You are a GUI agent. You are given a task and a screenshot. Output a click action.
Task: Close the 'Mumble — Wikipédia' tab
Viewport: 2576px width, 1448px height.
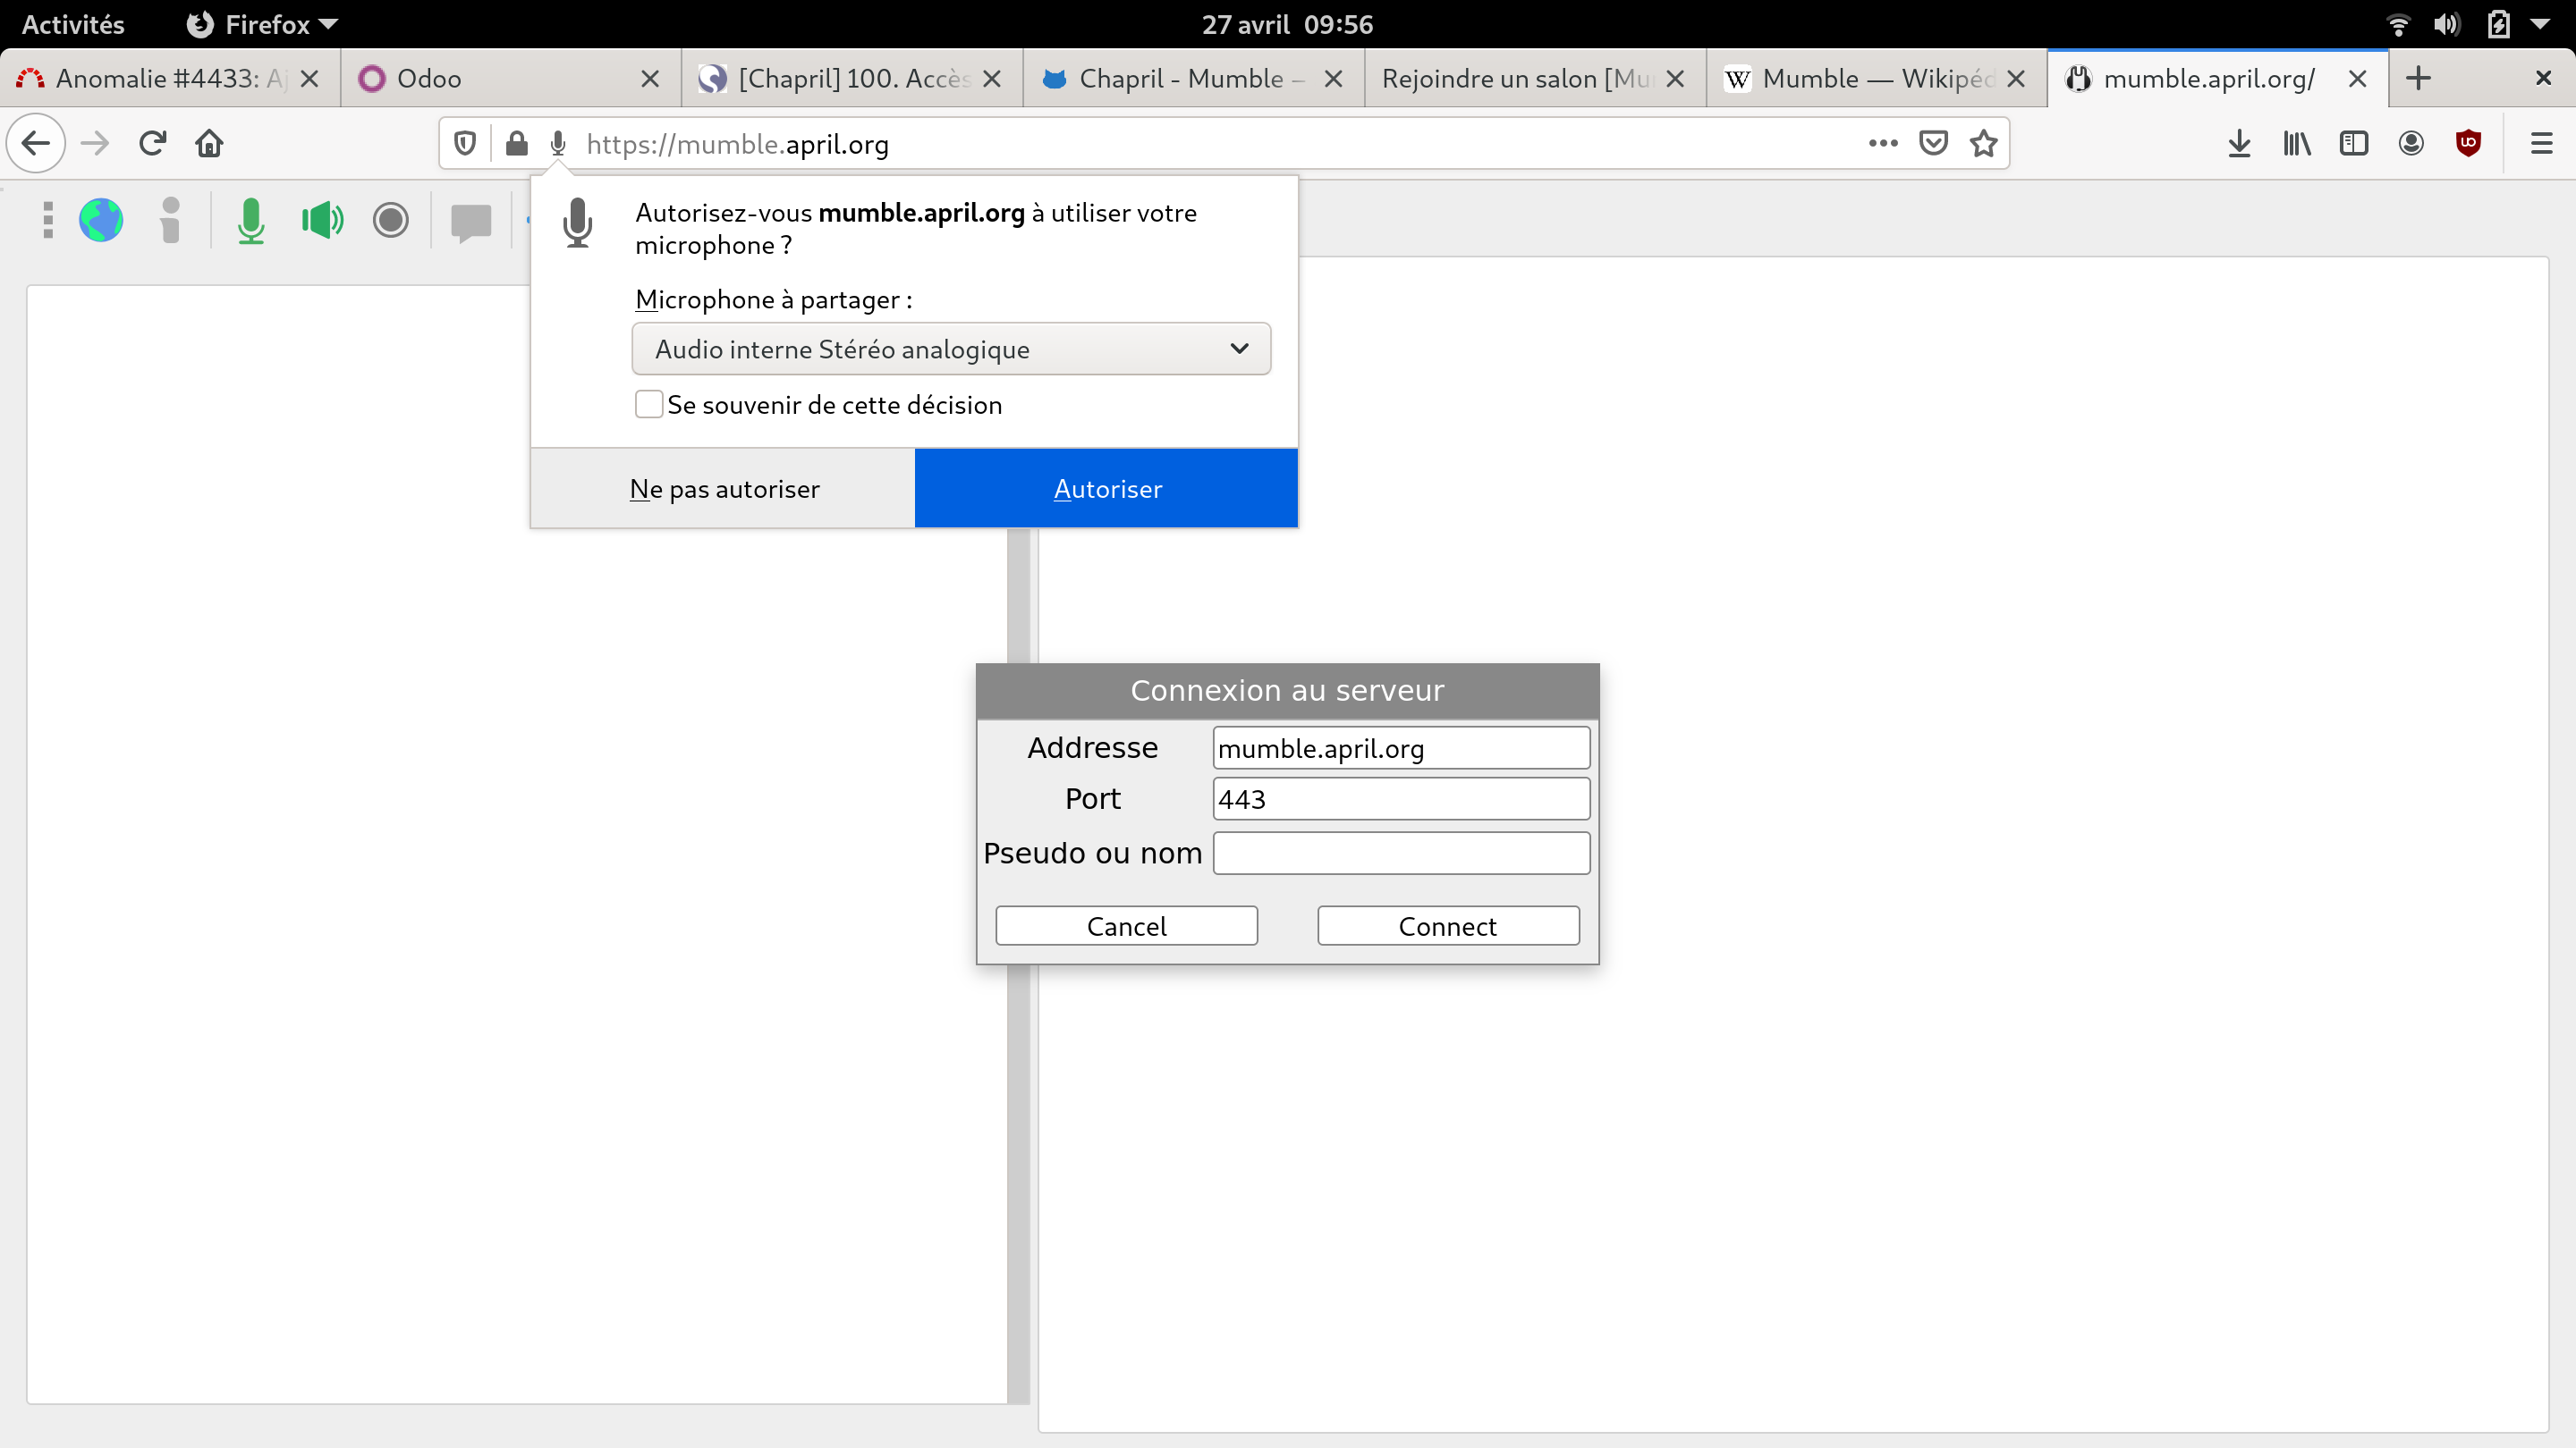(2016, 78)
